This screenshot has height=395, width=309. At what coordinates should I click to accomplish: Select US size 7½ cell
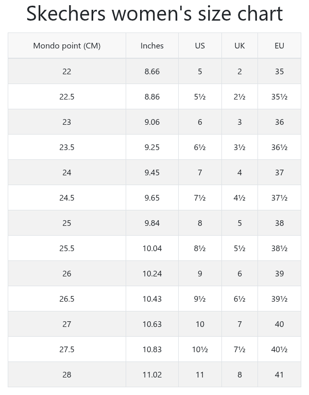click(200, 197)
